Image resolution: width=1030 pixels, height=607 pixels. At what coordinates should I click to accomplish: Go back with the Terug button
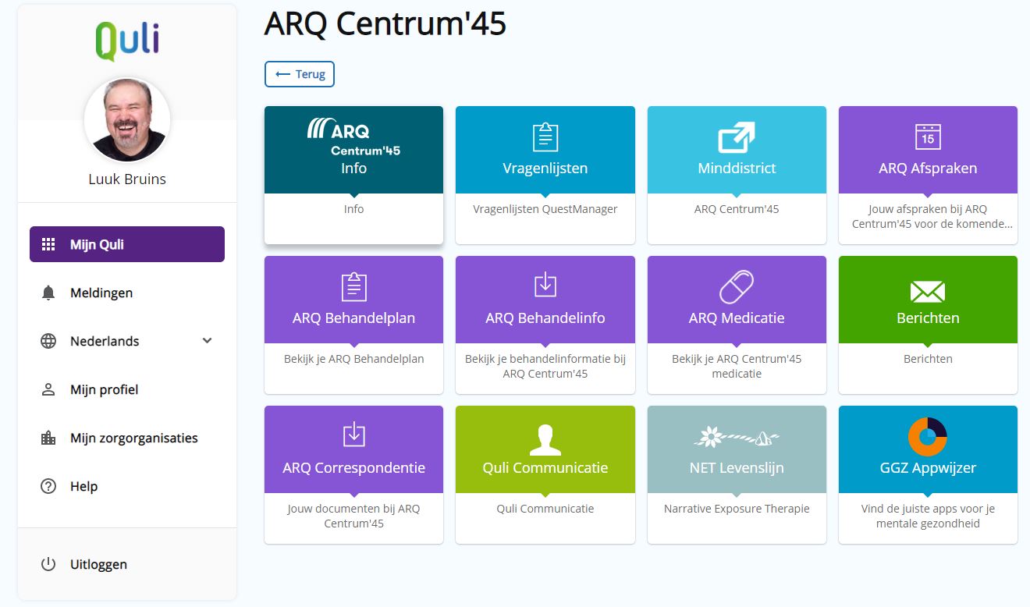(x=300, y=74)
